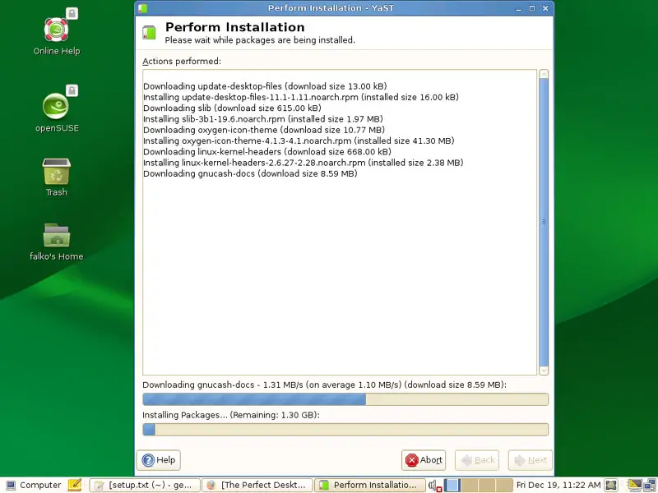Click the Installing Packages overall progress bar
Screen dimensions: 658x493
click(345, 429)
